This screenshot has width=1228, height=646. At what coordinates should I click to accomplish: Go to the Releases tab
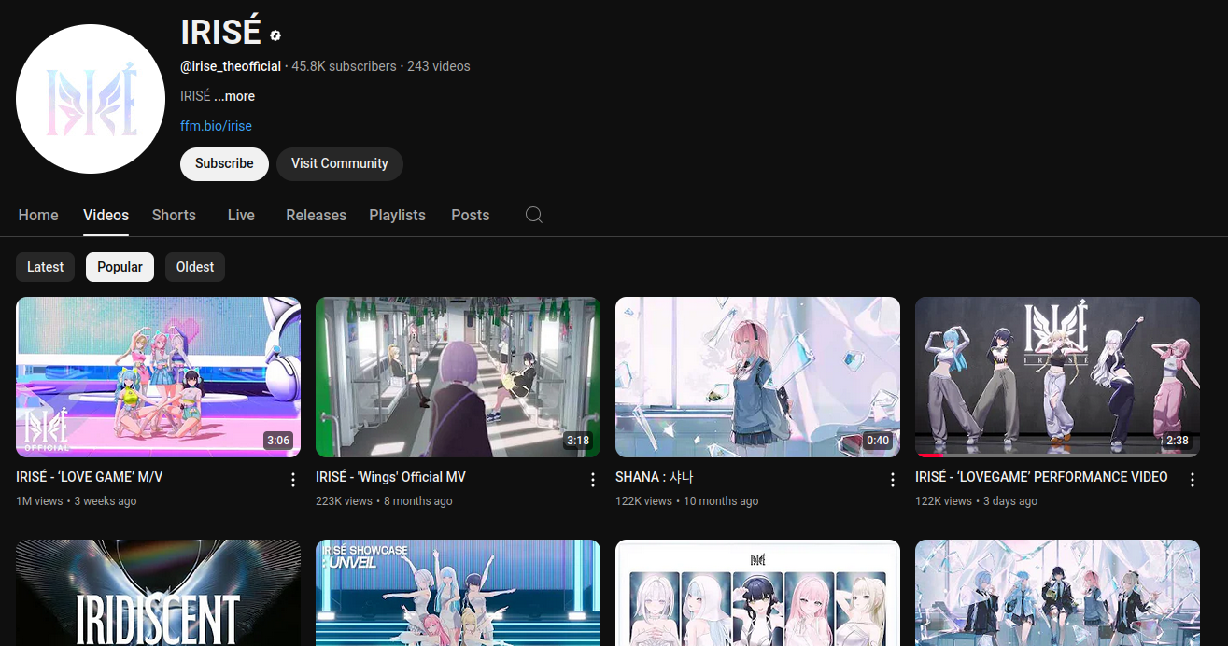[x=316, y=215]
